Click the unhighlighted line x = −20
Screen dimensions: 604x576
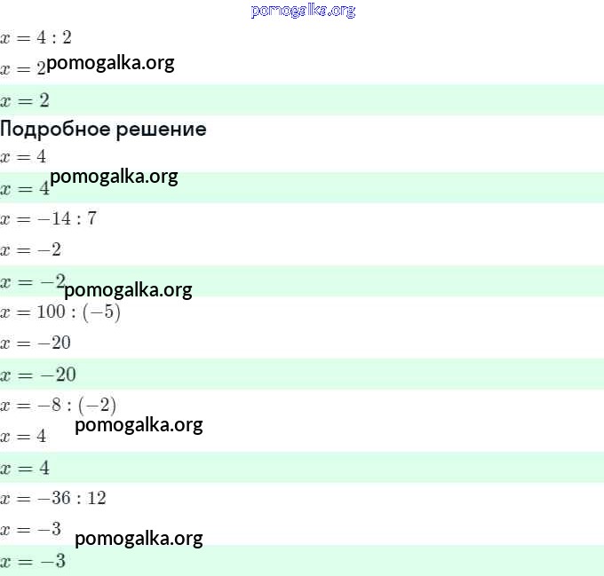(x=36, y=343)
